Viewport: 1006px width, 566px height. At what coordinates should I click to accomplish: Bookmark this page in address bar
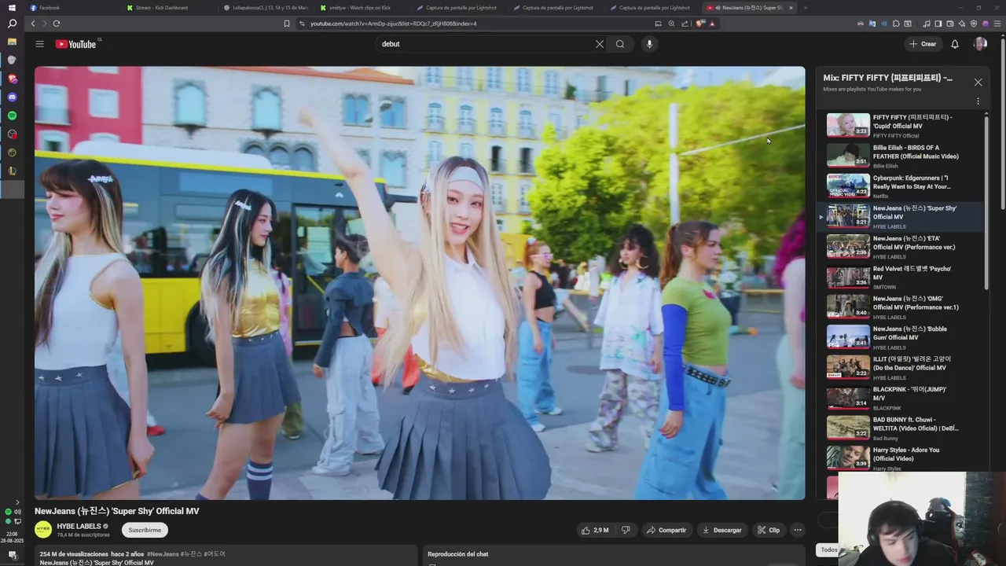click(287, 24)
